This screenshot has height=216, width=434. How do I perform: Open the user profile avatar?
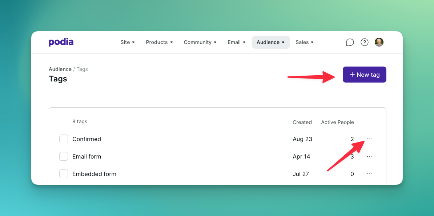(x=379, y=42)
